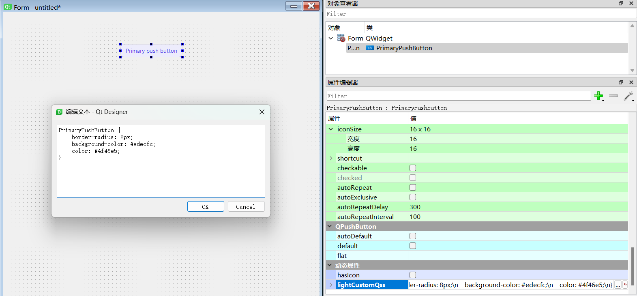Click the minus remove dynamic property icon
Viewport: 637px width, 296px height.
(x=613, y=96)
